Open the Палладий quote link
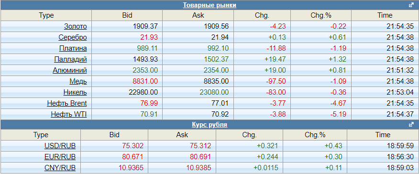419x174 pixels. point(70,59)
